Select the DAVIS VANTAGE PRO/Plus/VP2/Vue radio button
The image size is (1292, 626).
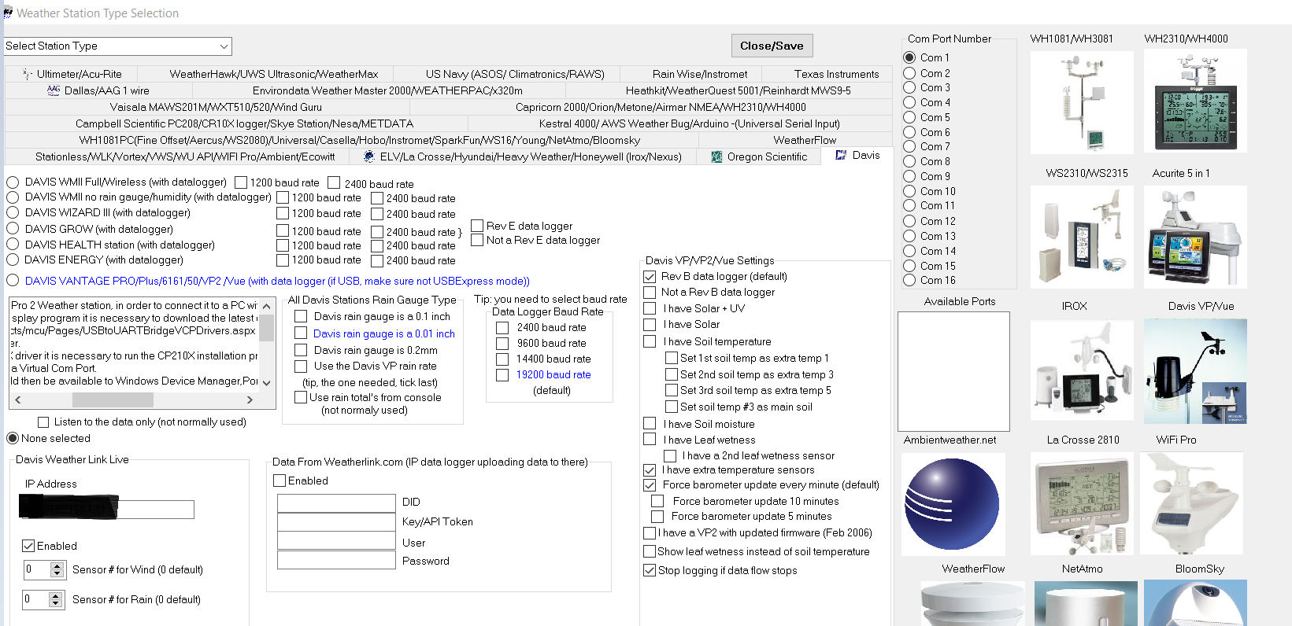[13, 281]
